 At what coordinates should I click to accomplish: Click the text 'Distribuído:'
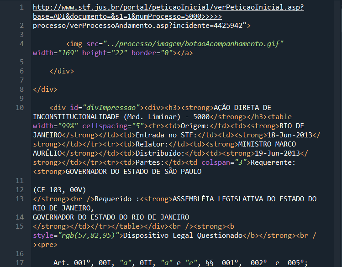tap(160, 153)
